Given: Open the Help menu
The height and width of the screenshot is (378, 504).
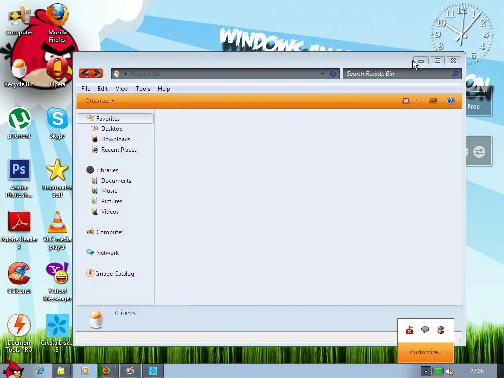Looking at the screenshot, I should point(164,89).
